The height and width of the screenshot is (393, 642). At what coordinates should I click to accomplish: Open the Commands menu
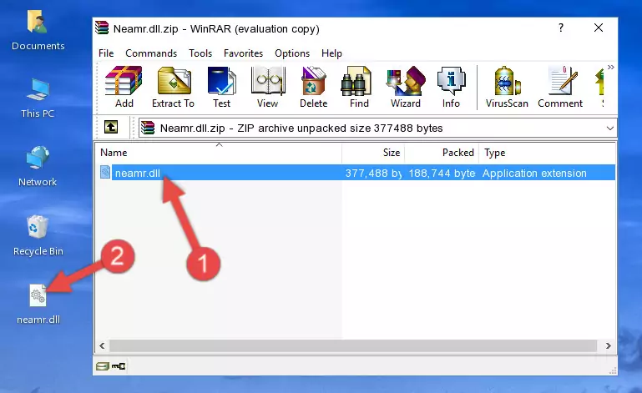[x=151, y=53]
